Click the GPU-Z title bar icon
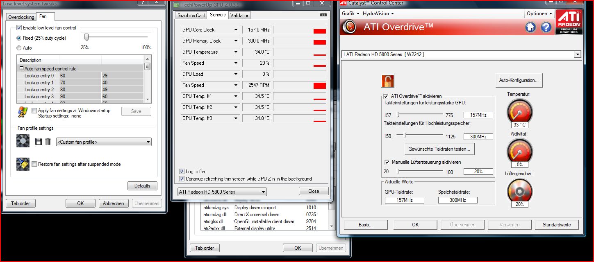The height and width of the screenshot is (262, 594). [176, 5]
